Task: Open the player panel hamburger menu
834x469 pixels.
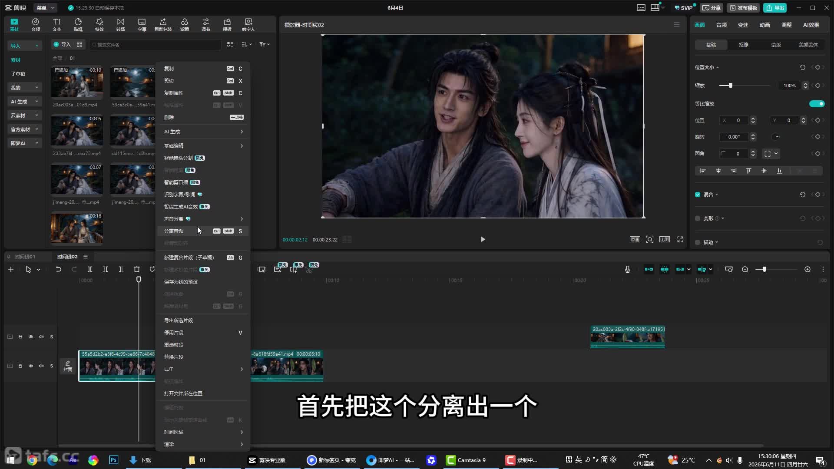Action: [677, 25]
